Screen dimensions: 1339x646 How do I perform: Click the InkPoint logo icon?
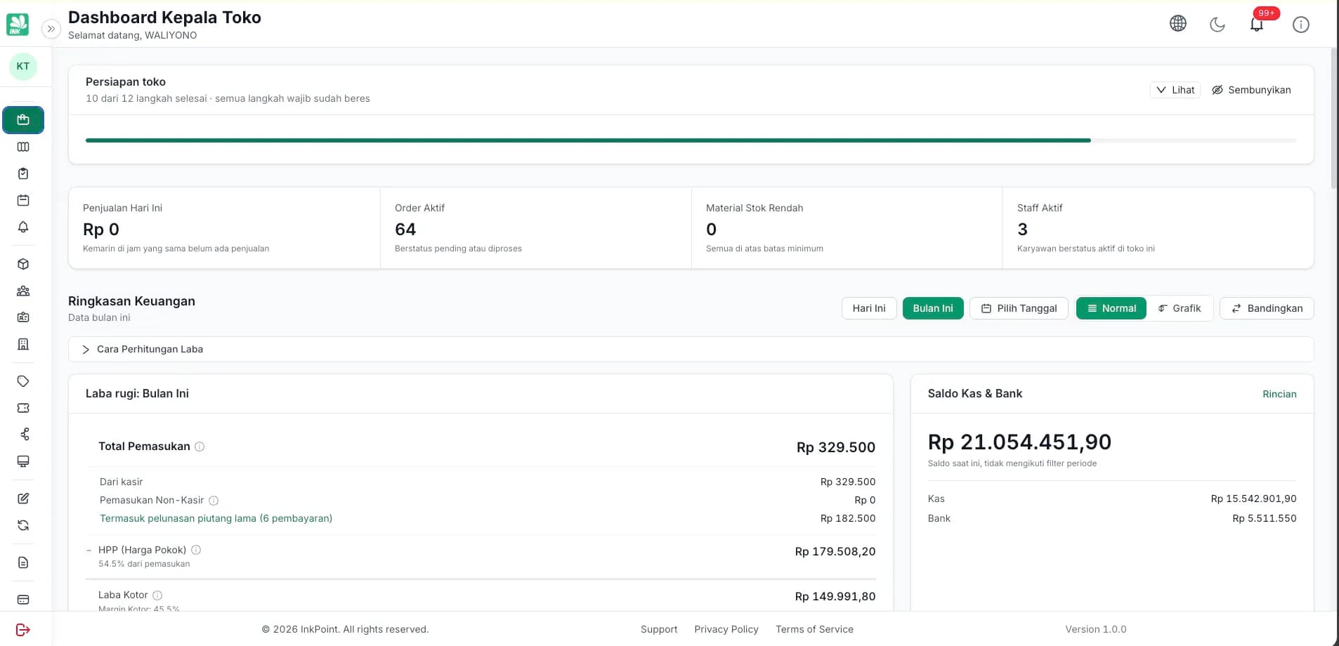point(18,25)
